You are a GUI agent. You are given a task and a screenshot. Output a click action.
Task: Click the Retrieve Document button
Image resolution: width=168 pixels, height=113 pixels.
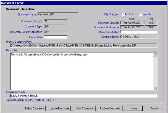coord(110,109)
